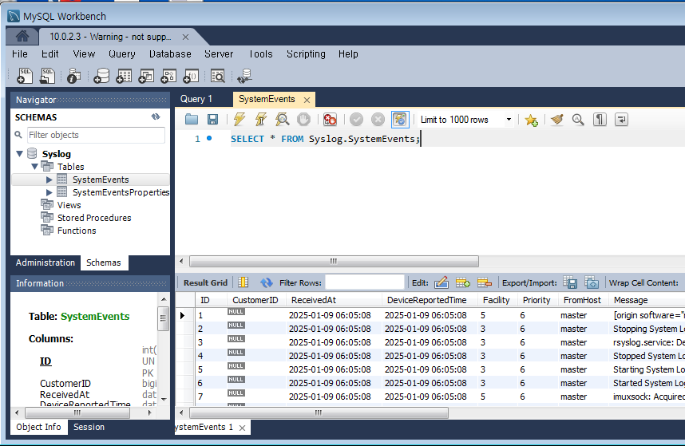Create a new view icon
685x446 pixels.
click(x=146, y=76)
